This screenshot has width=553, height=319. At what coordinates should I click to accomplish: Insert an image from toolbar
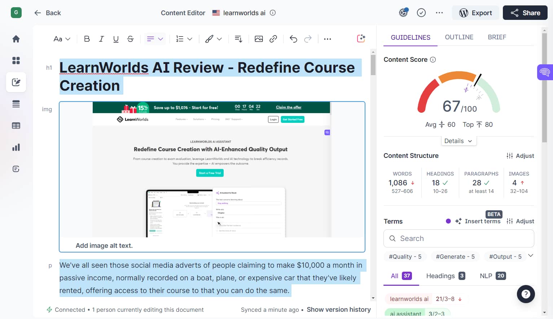pos(259,39)
